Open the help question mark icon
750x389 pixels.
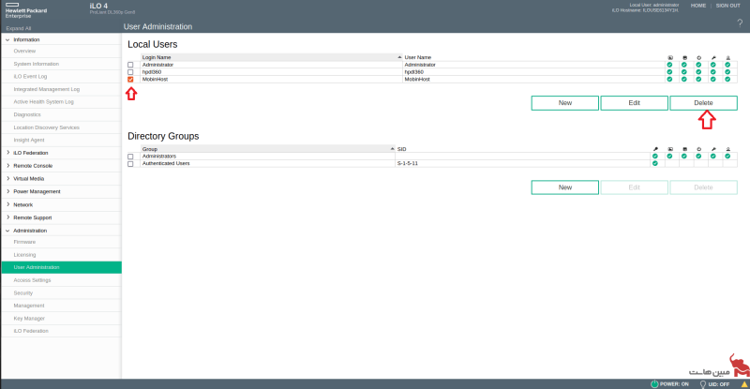[x=740, y=23]
